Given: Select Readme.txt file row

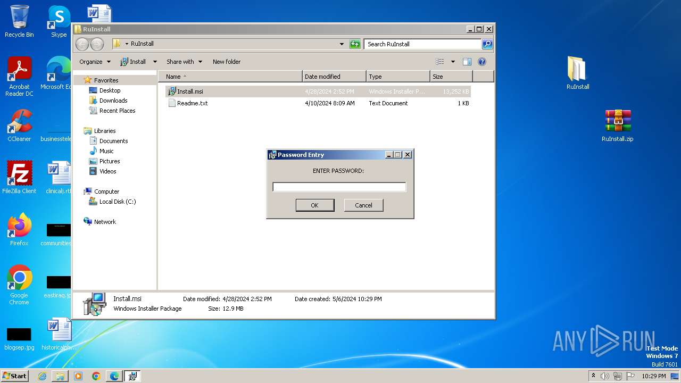Looking at the screenshot, I should 318,103.
